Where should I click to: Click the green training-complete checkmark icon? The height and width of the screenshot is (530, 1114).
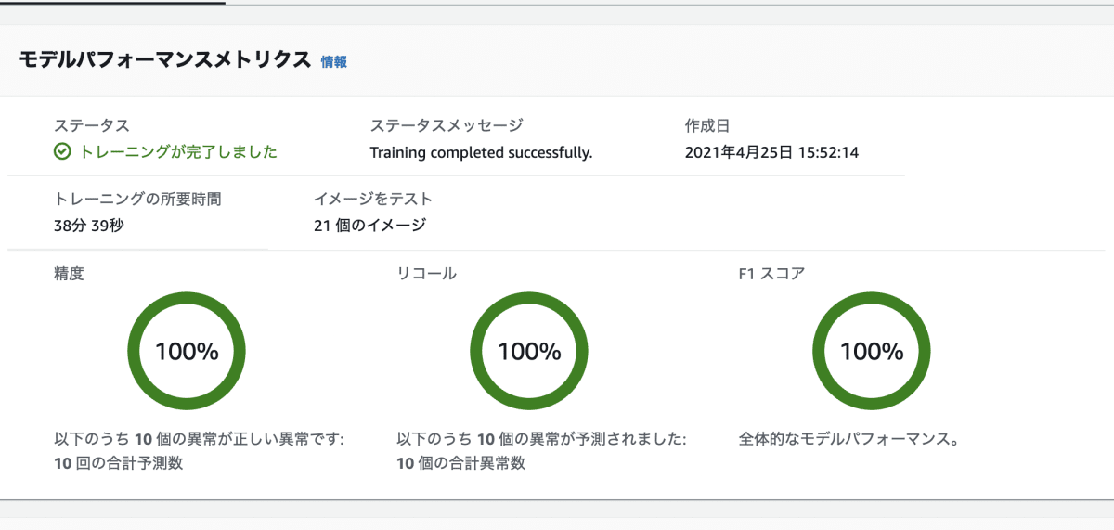pos(62,152)
